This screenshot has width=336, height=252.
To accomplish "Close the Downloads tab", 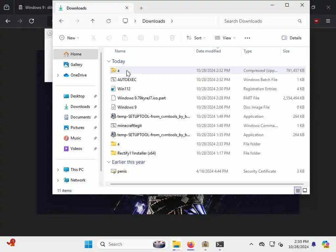I will click(127, 8).
